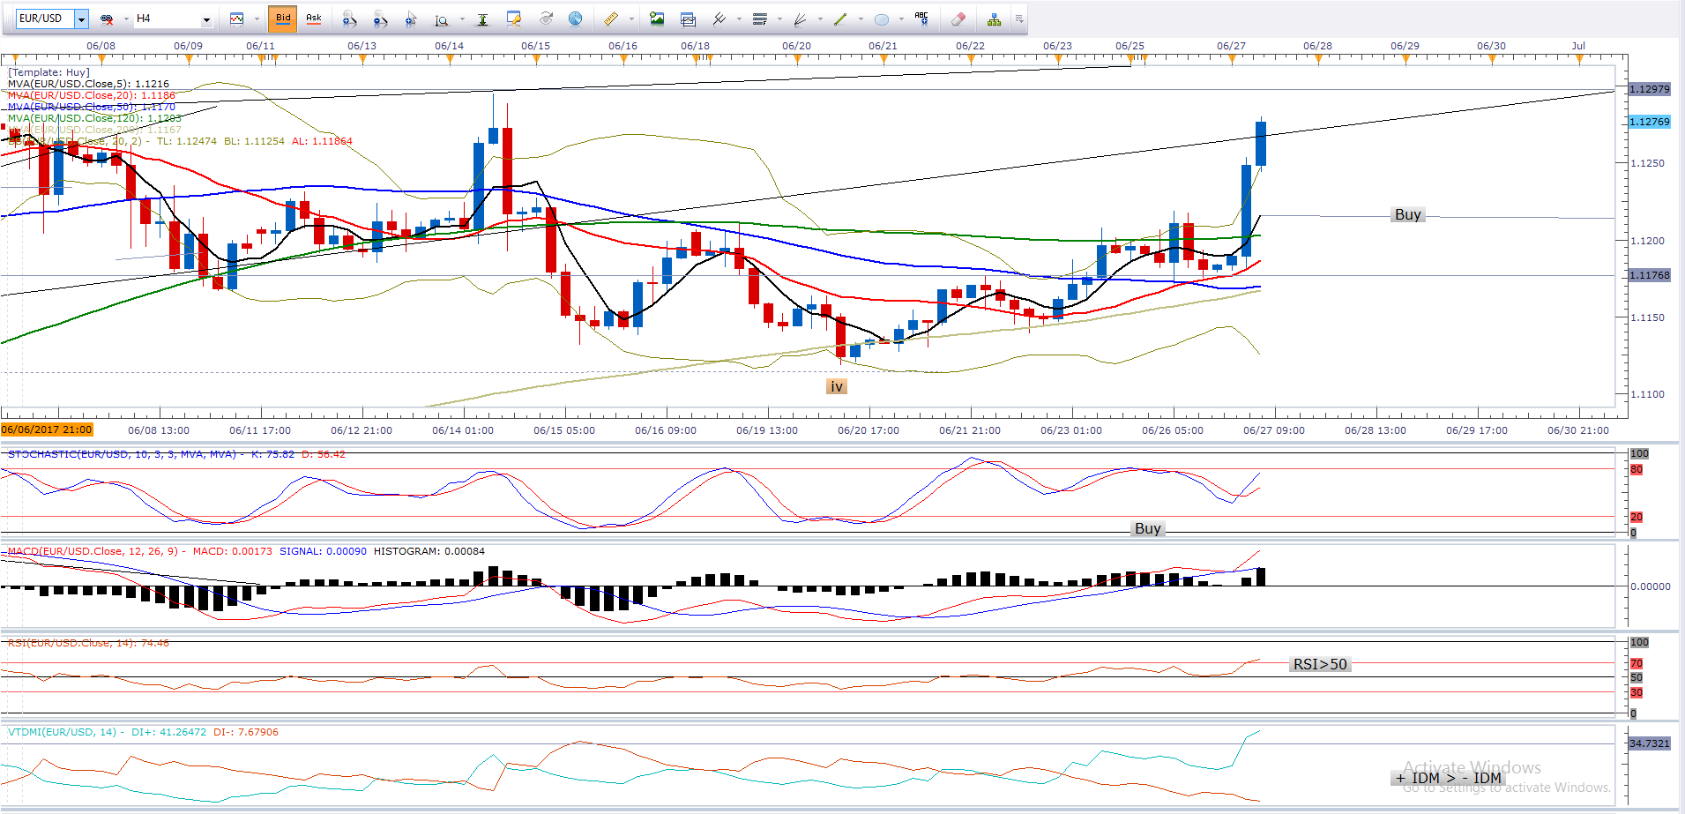Click the add text label ABC icon
The width and height of the screenshot is (1685, 814).
point(921,19)
